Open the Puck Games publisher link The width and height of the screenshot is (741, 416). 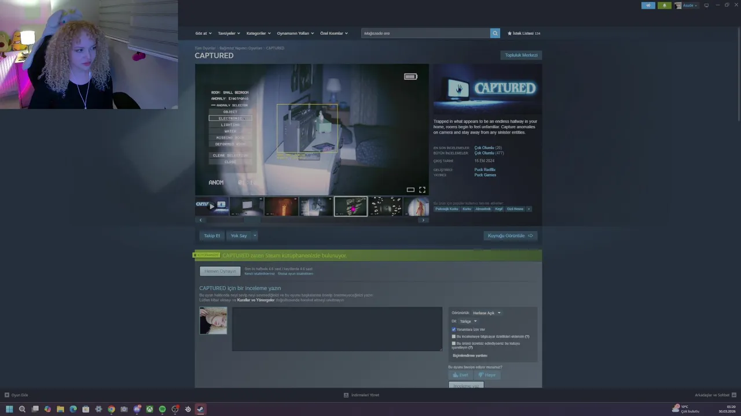click(485, 175)
